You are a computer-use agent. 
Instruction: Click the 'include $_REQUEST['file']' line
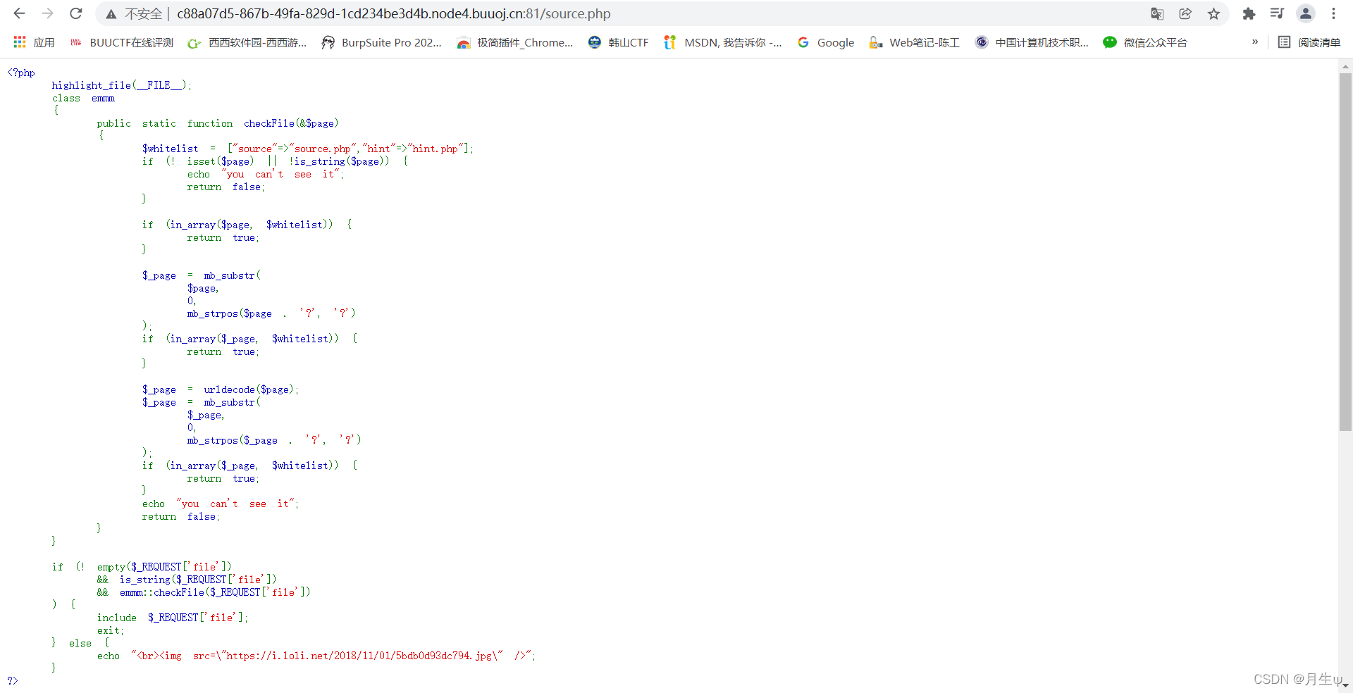[173, 618]
